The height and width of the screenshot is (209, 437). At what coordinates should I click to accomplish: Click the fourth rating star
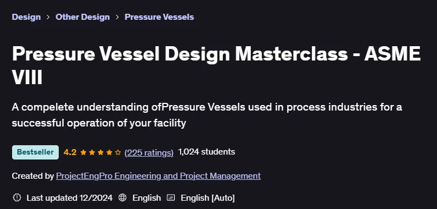109,152
